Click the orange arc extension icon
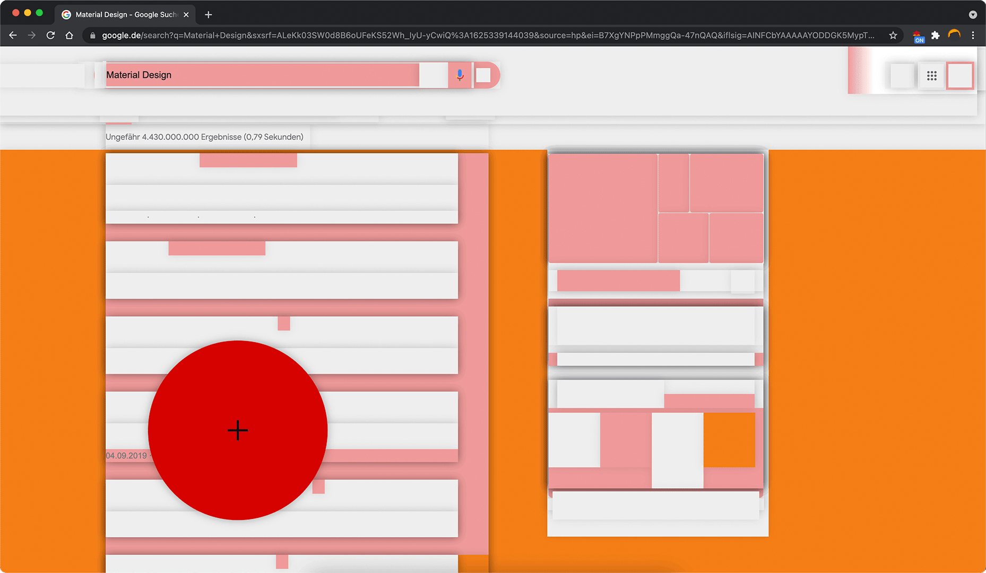The image size is (986, 573). pyautogui.click(x=954, y=35)
